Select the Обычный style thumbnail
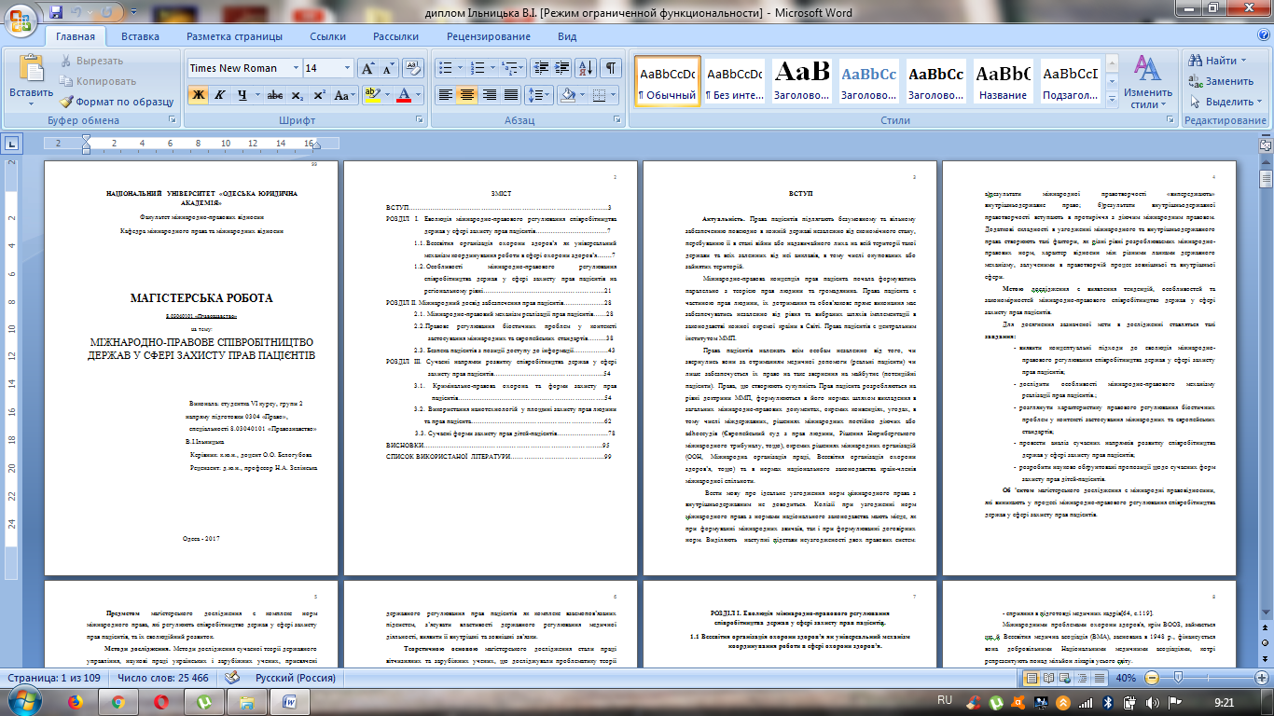 click(667, 82)
